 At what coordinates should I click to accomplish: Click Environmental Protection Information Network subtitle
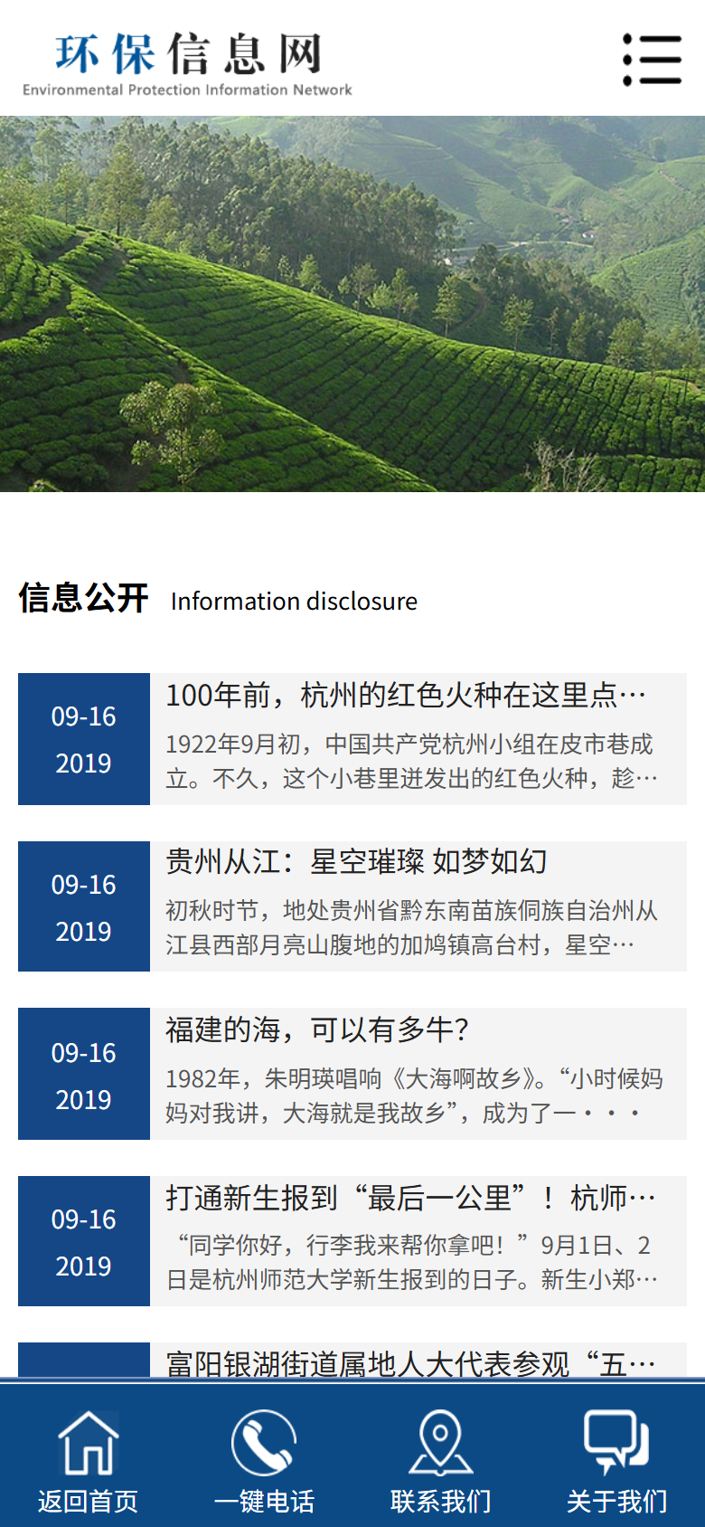[188, 90]
